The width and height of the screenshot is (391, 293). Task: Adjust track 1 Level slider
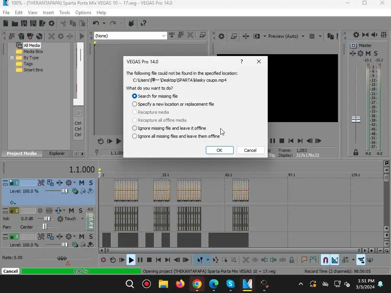coord(64,191)
